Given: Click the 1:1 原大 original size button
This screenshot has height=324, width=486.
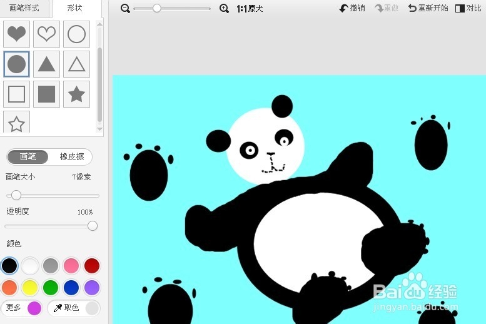Looking at the screenshot, I should [250, 9].
